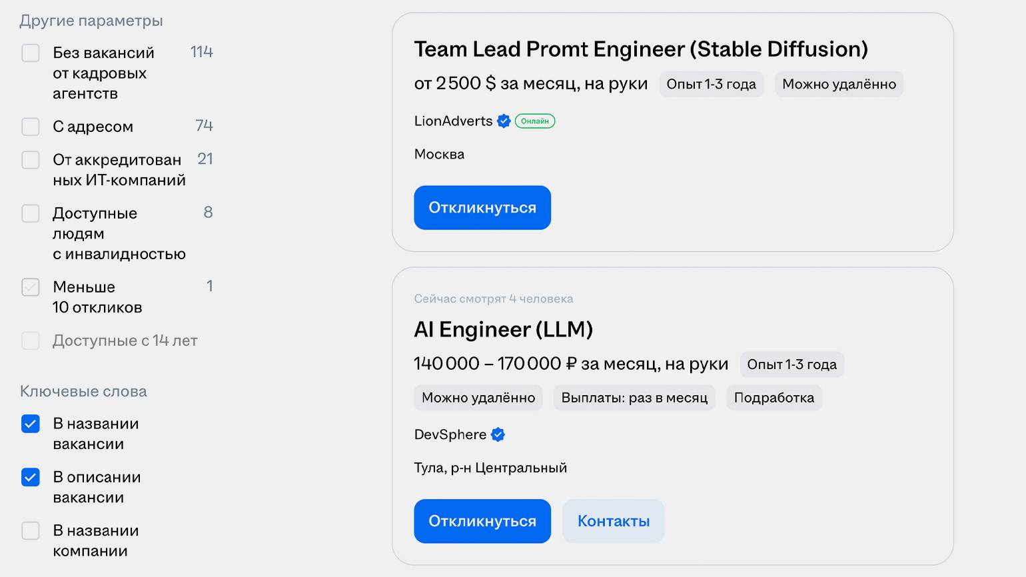
Task: Toggle Меньше 10 откликов checkbox
Action: (x=31, y=287)
